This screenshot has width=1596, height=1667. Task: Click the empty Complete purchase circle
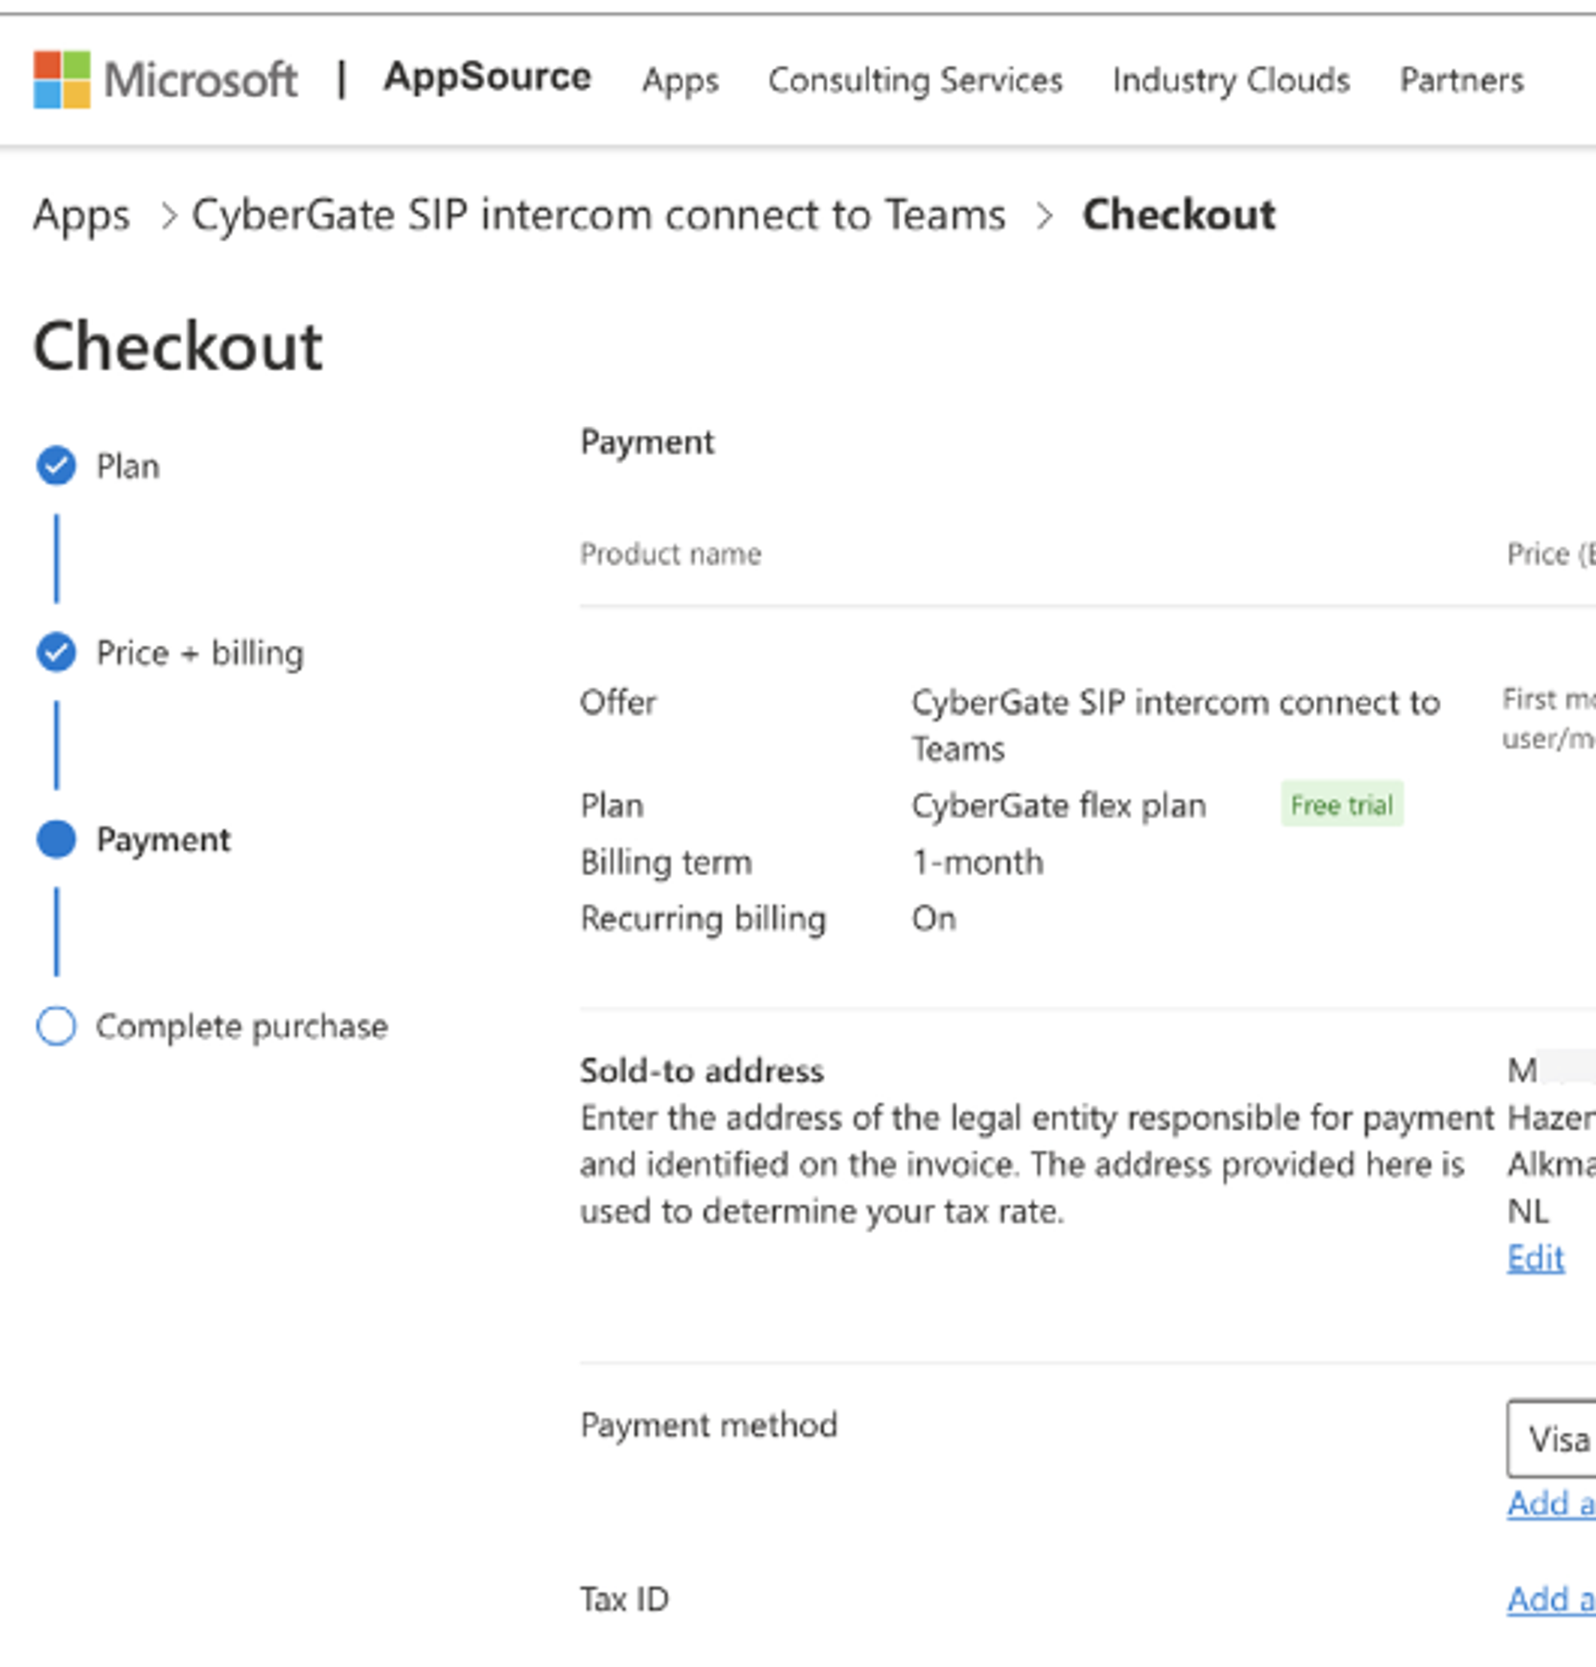(x=56, y=1026)
